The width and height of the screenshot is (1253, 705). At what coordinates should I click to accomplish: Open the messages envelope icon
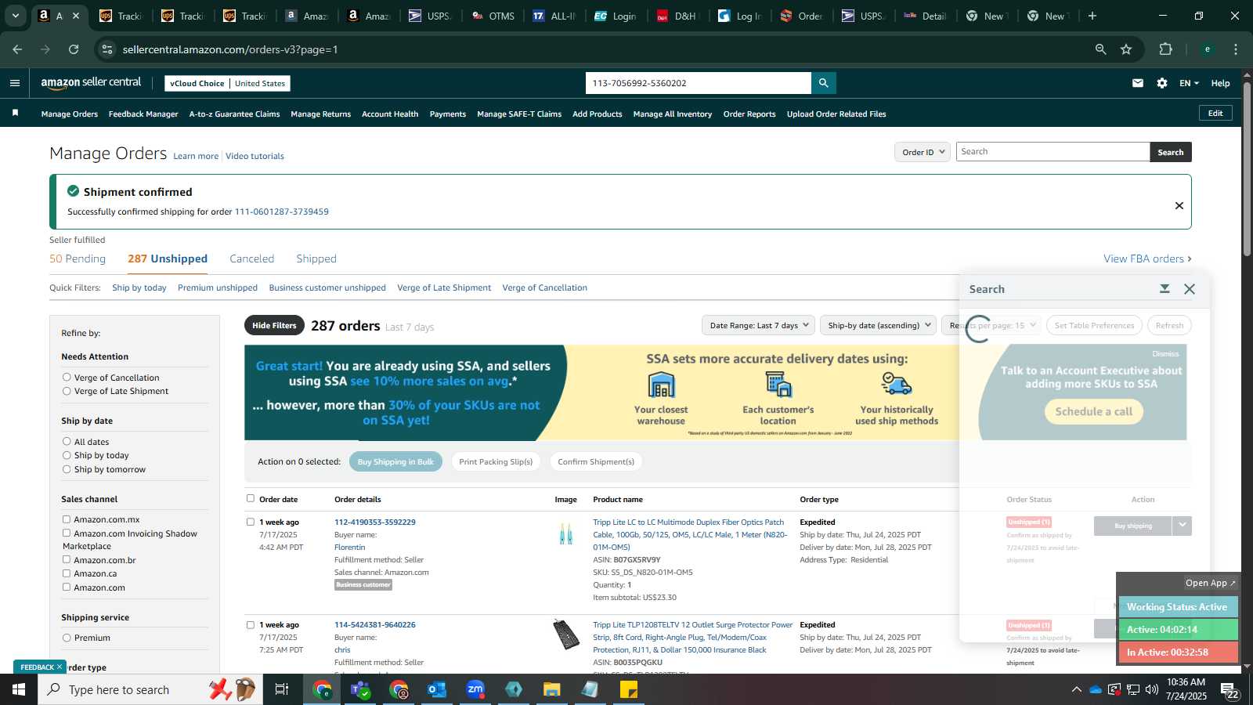tap(1137, 83)
